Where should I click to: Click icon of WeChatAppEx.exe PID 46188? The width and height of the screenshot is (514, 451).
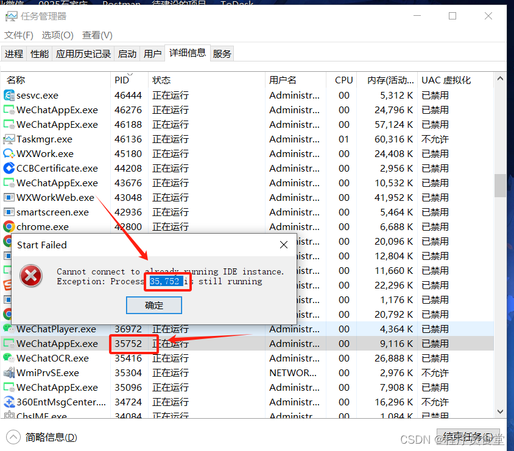click(9, 124)
